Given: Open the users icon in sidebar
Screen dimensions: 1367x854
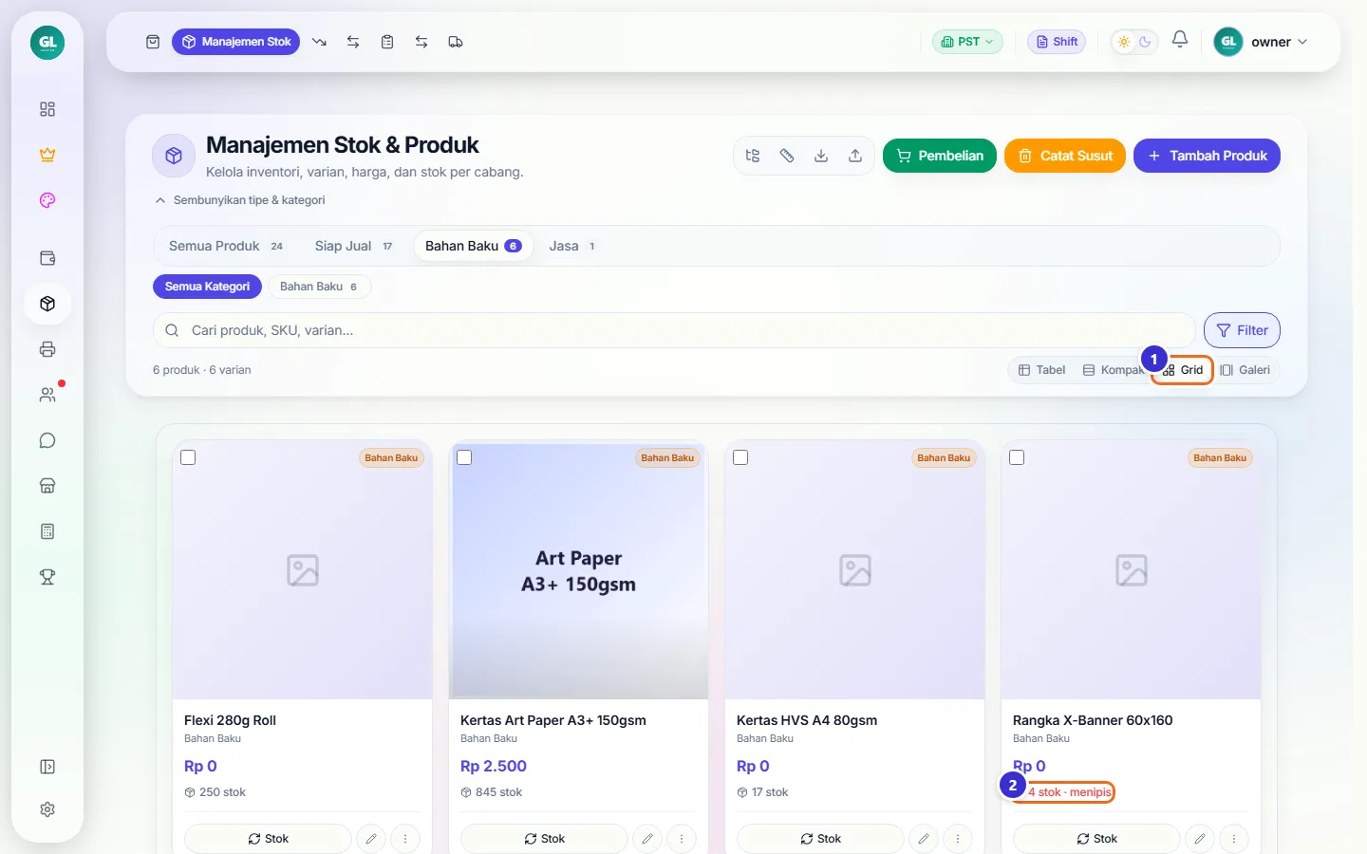Looking at the screenshot, I should [47, 395].
